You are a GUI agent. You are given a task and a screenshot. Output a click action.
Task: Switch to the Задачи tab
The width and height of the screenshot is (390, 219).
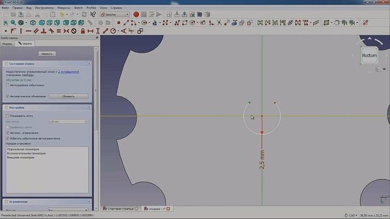coord(25,43)
